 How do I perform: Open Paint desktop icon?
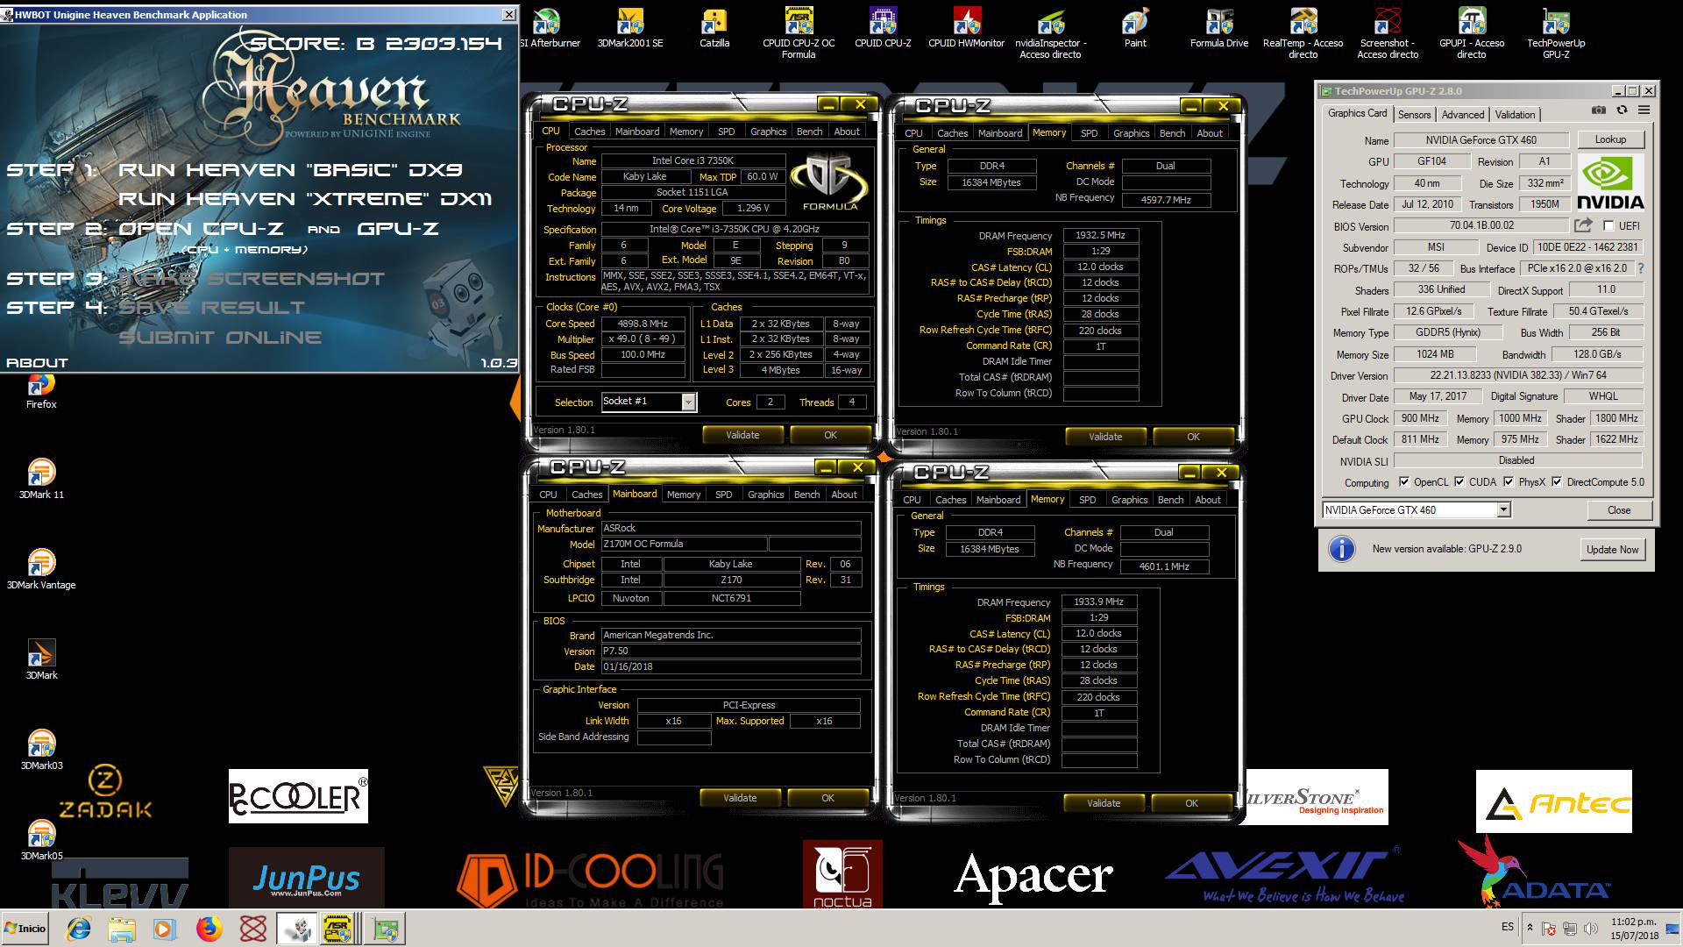[x=1135, y=28]
